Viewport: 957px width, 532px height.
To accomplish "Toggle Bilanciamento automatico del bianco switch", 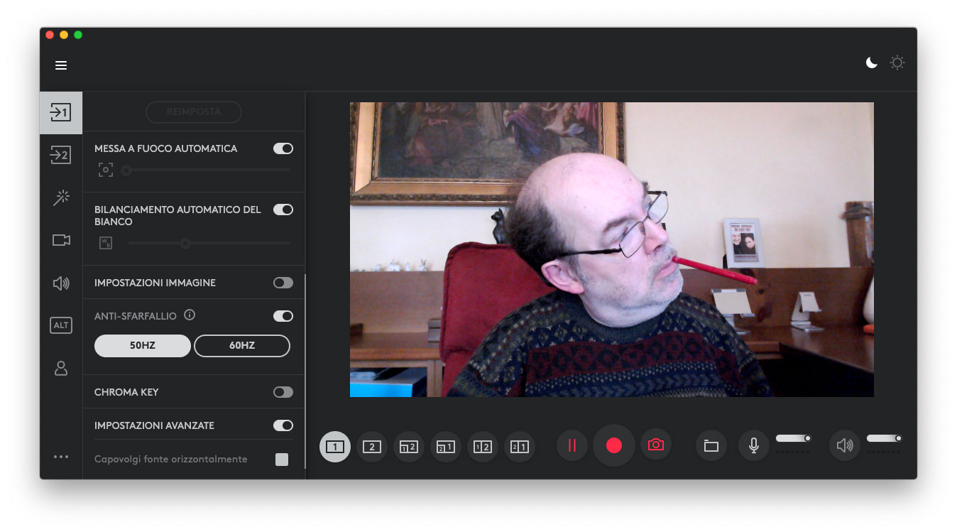I will [x=283, y=210].
